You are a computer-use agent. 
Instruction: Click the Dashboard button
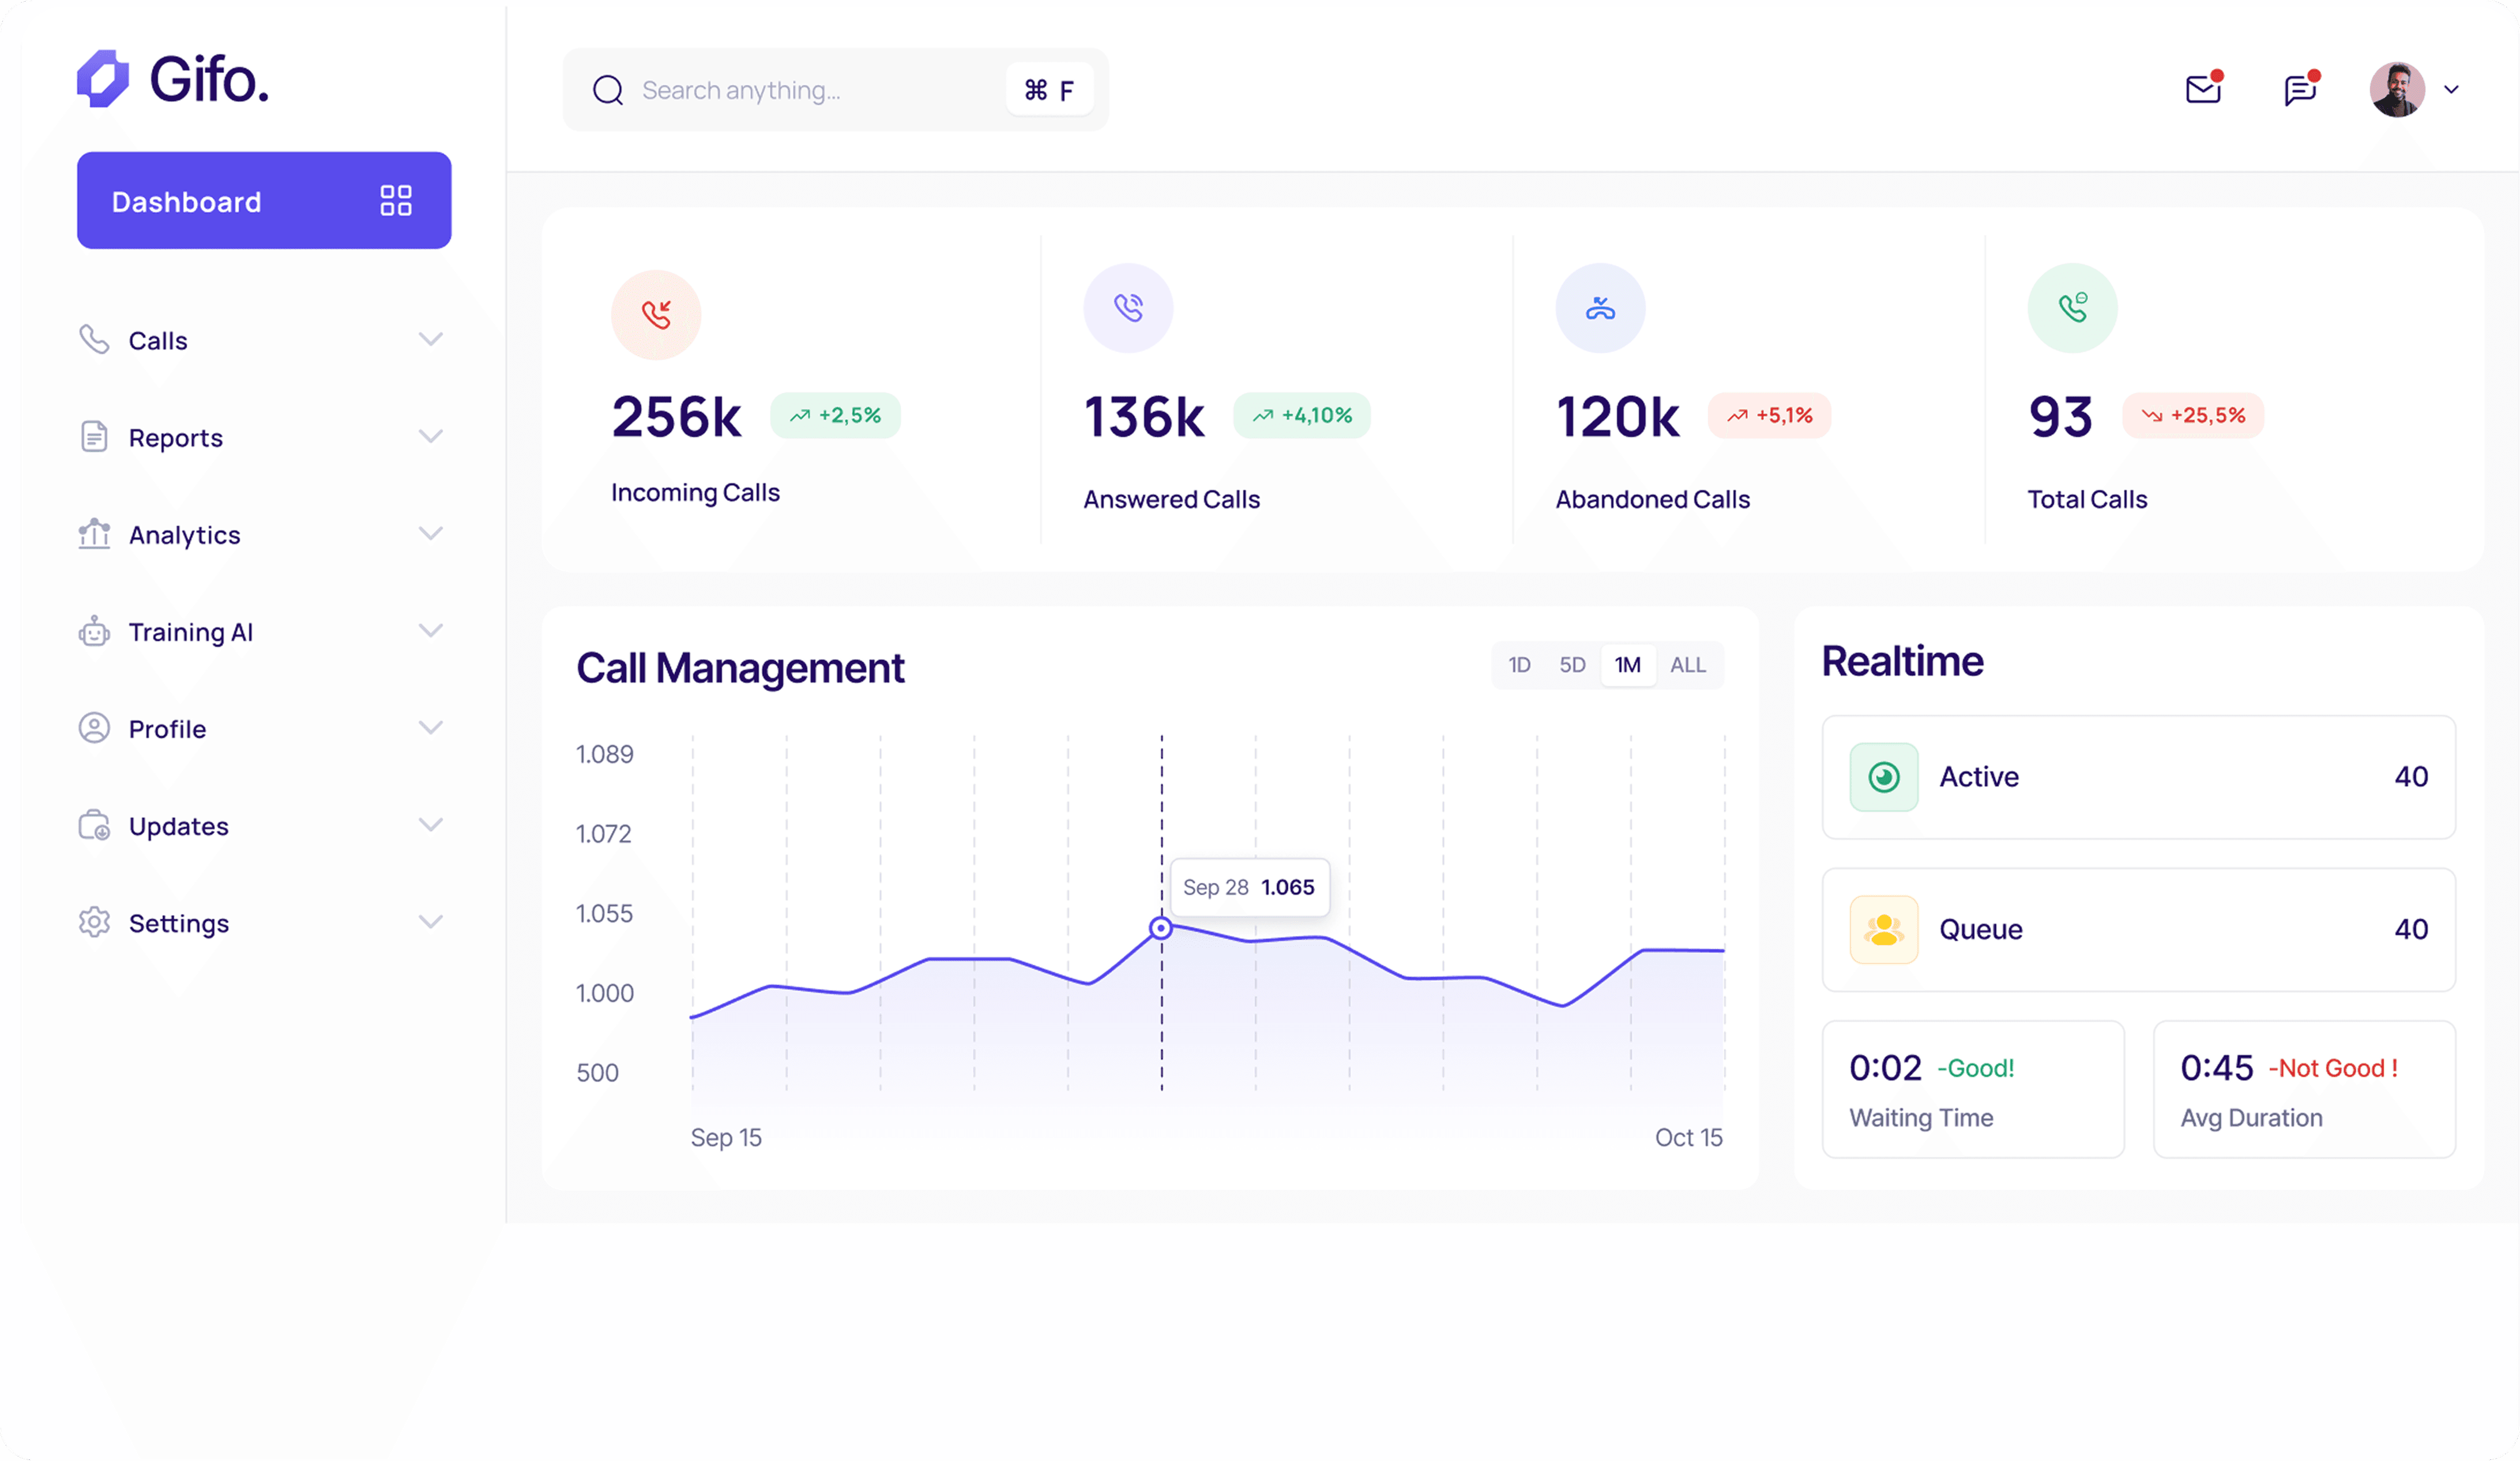coord(264,201)
